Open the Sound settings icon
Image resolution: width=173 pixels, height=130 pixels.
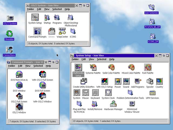[x=126, y=81]
